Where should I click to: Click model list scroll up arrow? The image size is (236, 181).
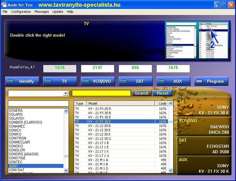170,103
